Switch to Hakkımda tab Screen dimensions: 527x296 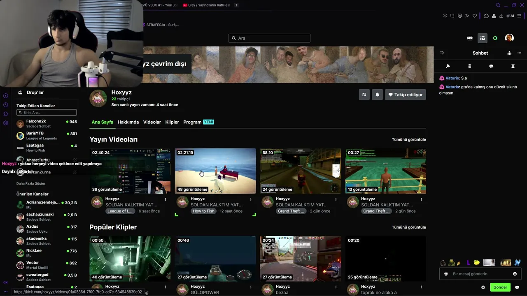(x=128, y=122)
